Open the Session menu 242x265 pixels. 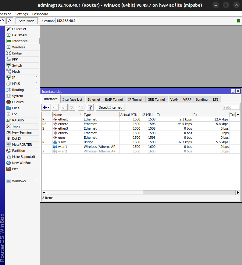tap(6, 14)
